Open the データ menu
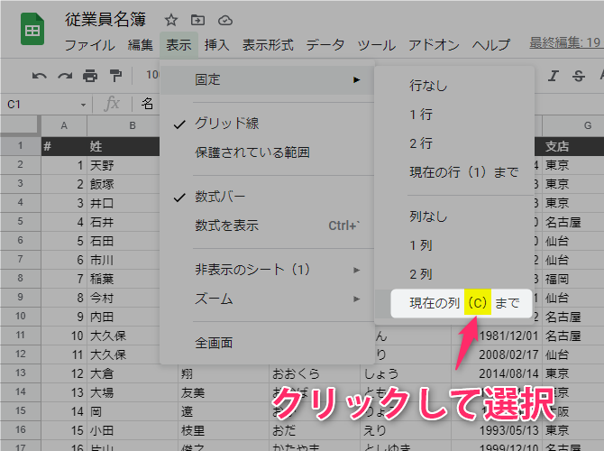Image resolution: width=604 pixels, height=451 pixels. pos(325,45)
